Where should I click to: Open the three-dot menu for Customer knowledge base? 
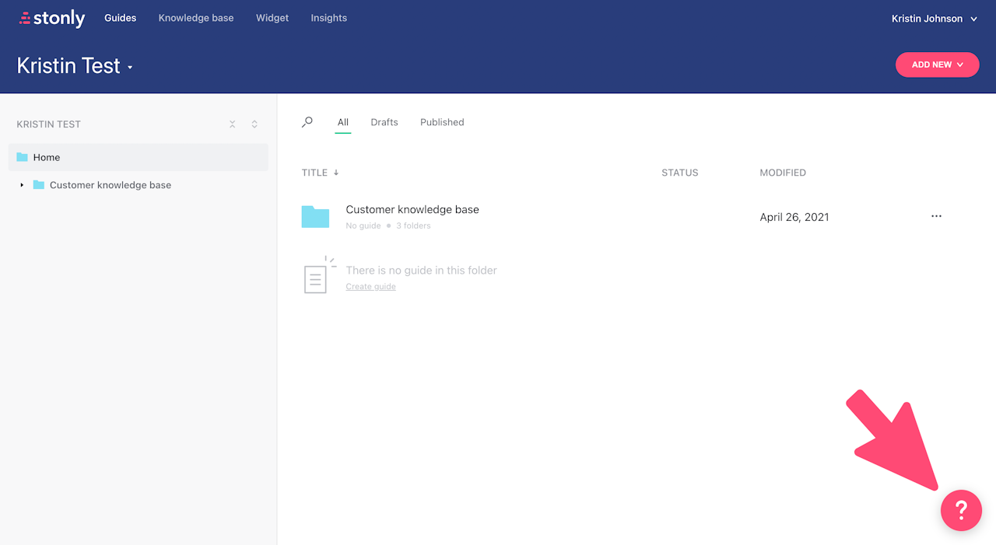point(936,216)
